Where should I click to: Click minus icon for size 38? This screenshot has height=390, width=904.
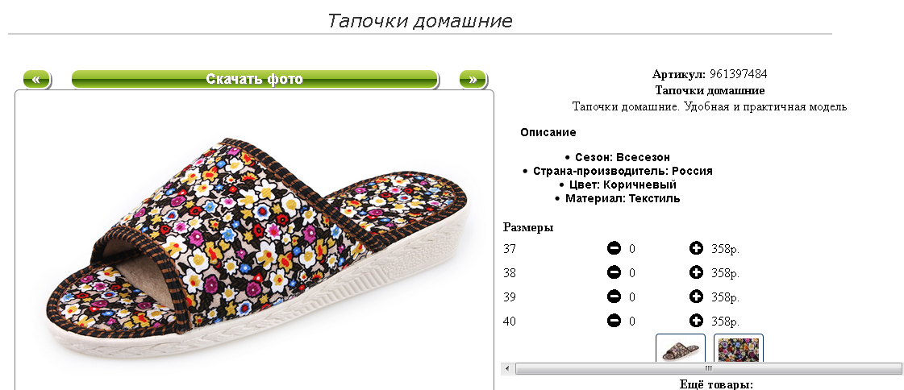click(x=614, y=272)
